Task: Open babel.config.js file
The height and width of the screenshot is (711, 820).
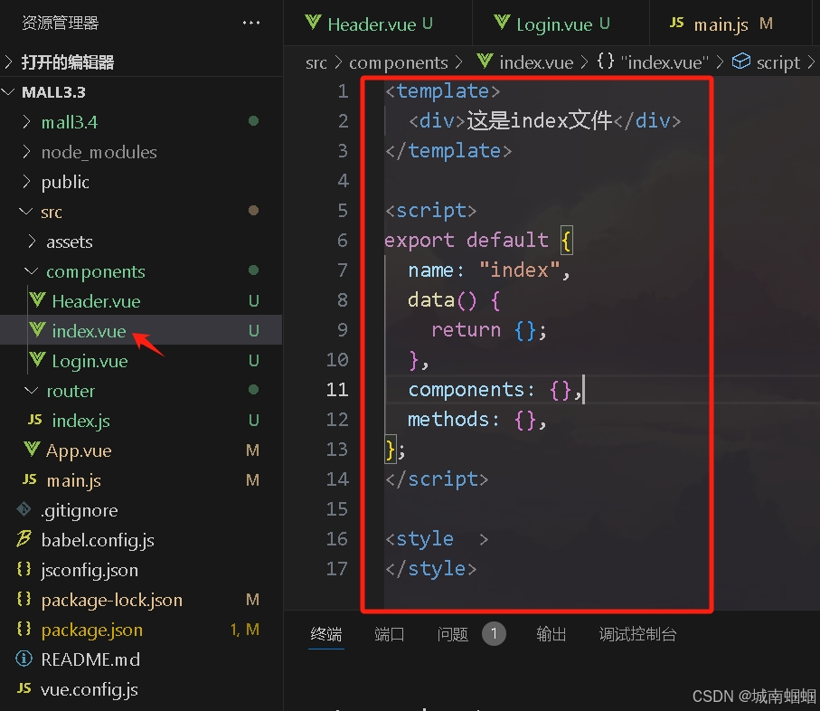Action: [141, 539]
